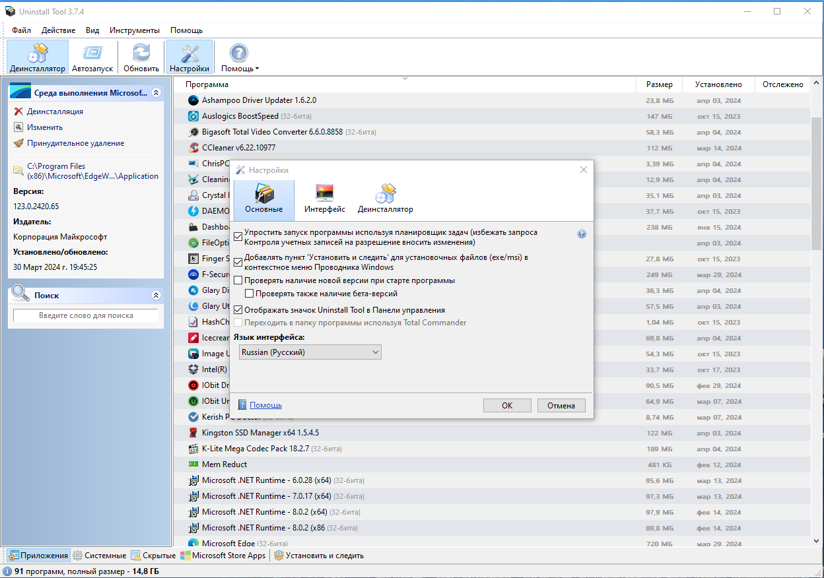Select size cell 23,8 МБ
This screenshot has width=824, height=578.
[x=659, y=100]
